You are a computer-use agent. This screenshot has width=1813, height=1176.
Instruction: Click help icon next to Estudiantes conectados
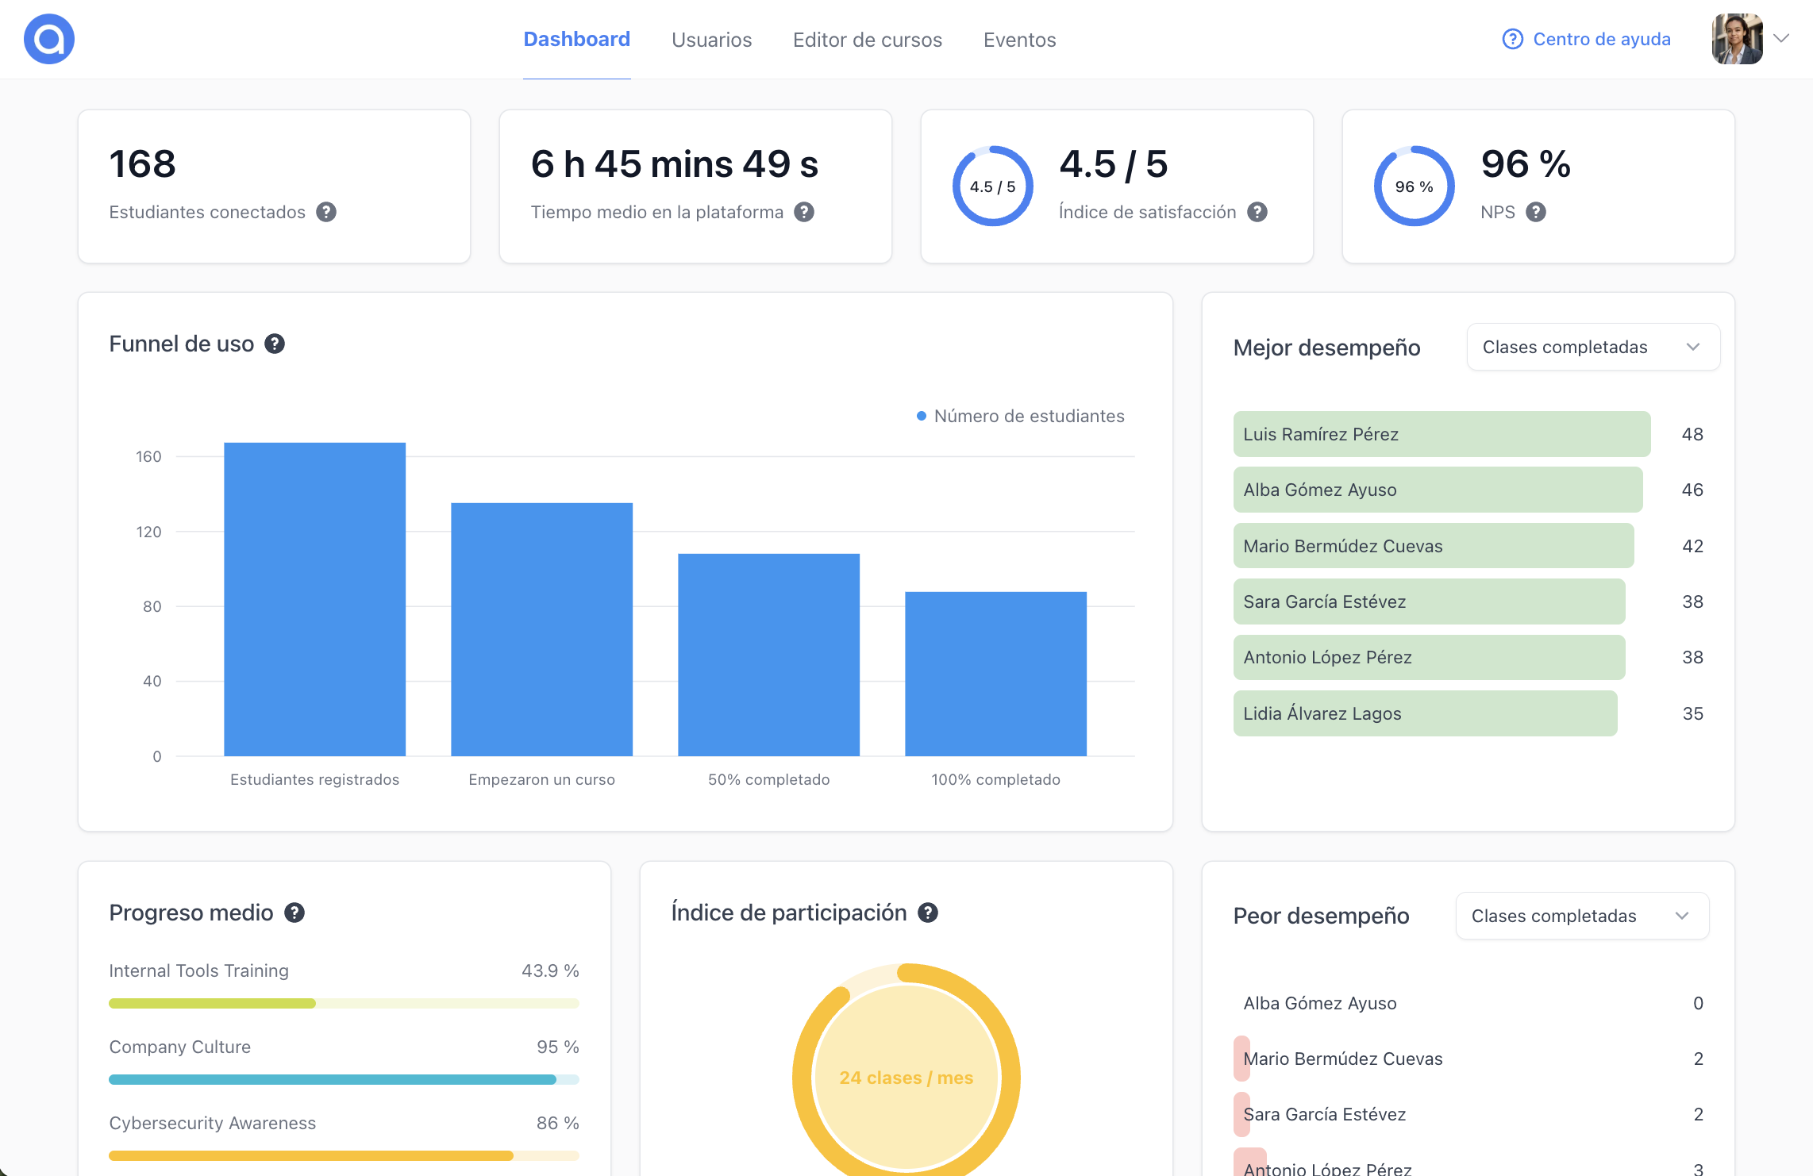326,212
